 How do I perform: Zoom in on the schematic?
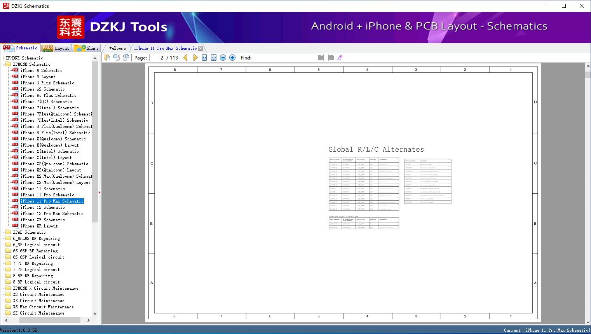click(x=232, y=58)
